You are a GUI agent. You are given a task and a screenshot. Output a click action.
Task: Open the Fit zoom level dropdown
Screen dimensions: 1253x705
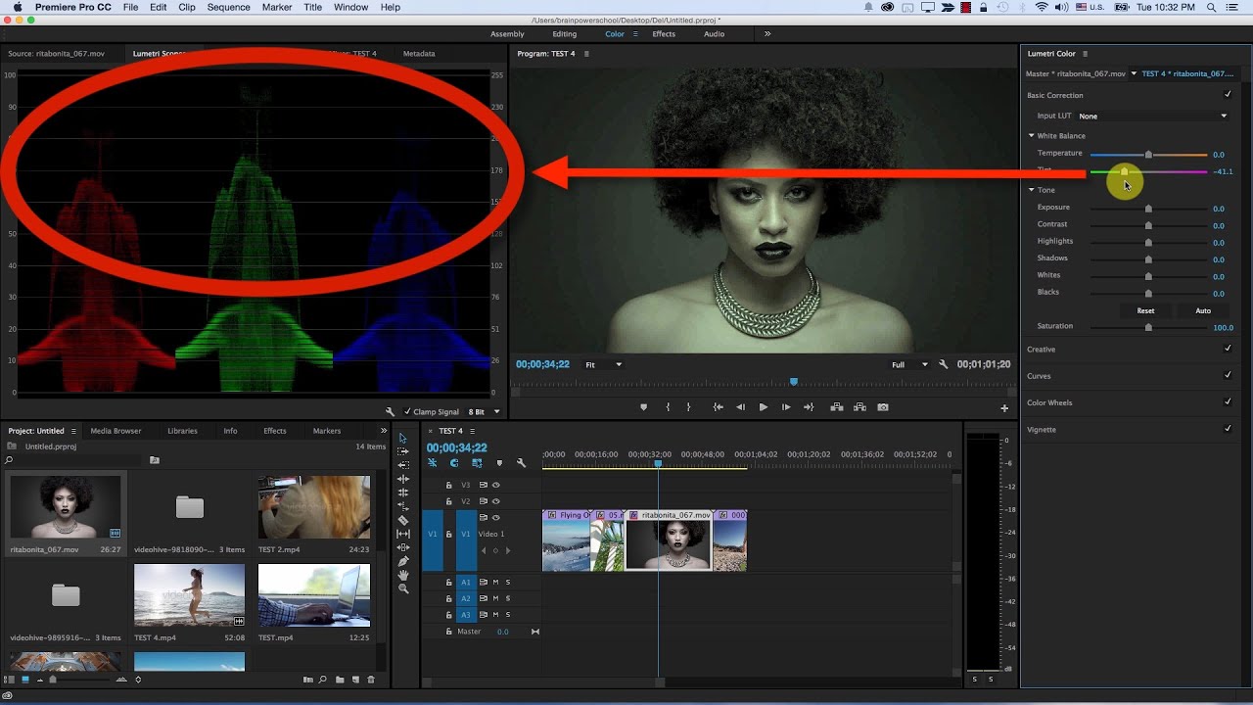pyautogui.click(x=603, y=364)
